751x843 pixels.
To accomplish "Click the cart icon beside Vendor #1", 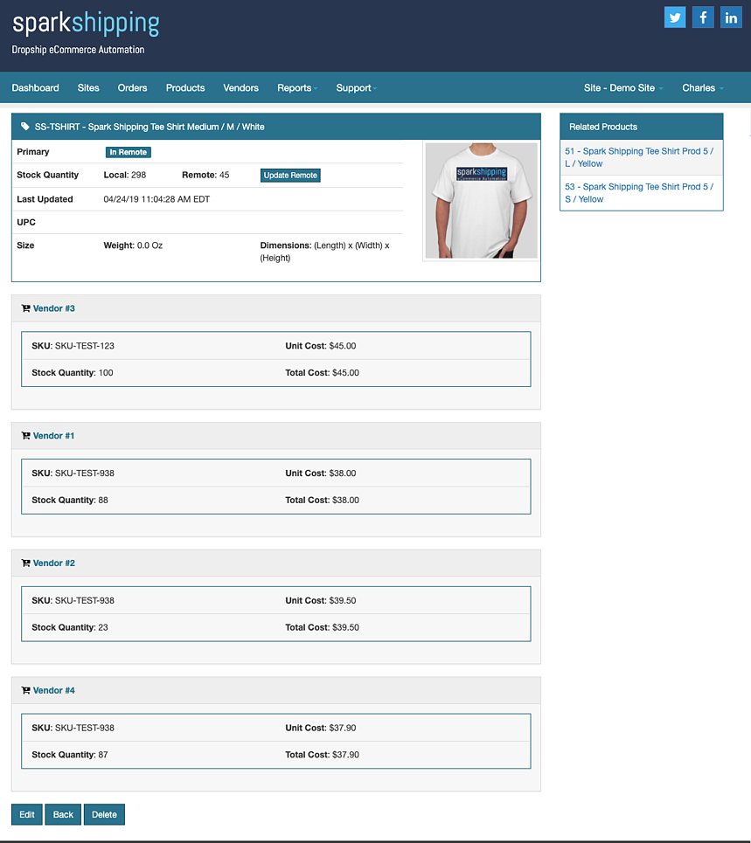I will click(25, 436).
